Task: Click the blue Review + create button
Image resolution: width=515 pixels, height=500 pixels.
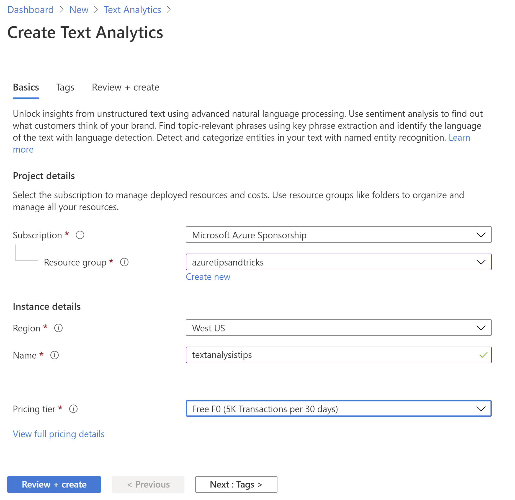Action: tap(54, 484)
